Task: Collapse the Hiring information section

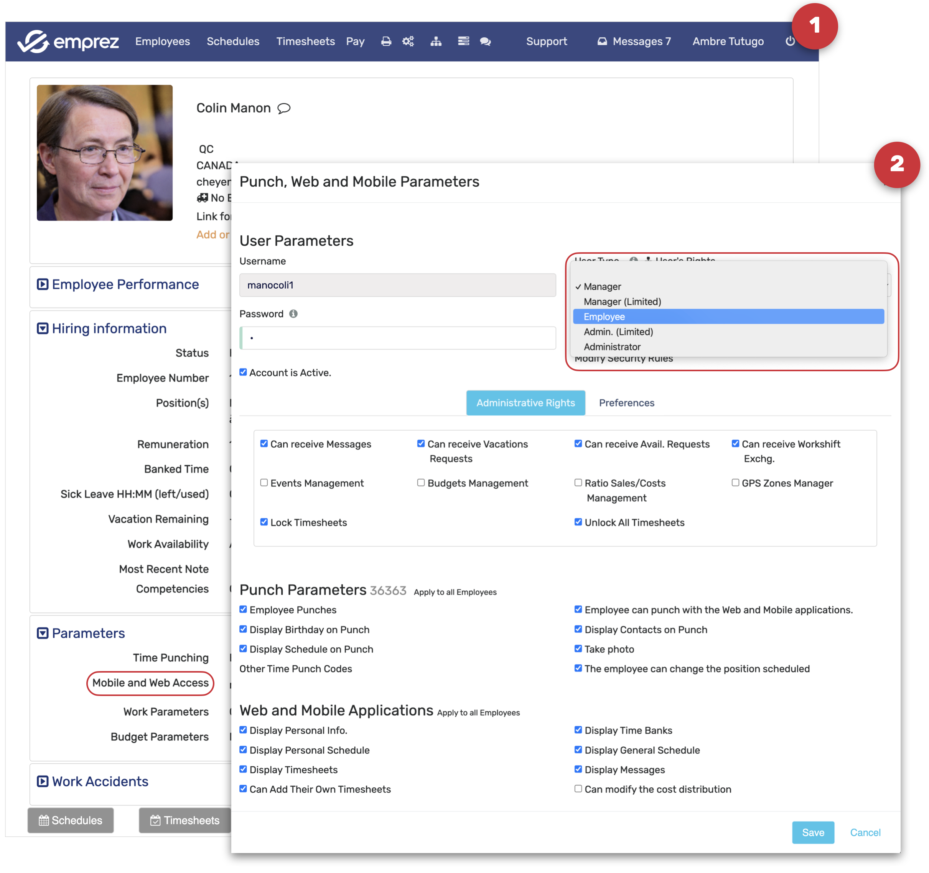Action: [43, 328]
